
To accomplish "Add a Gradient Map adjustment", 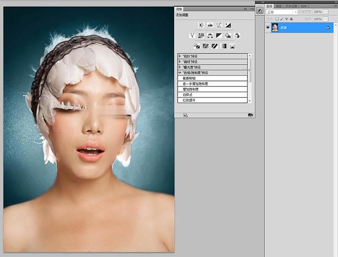I will coord(224,46).
